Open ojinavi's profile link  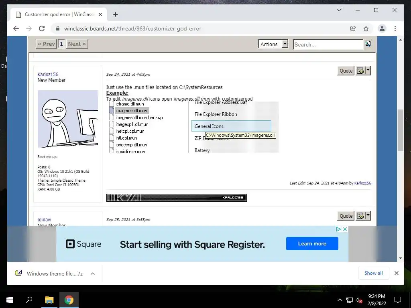(x=44, y=219)
